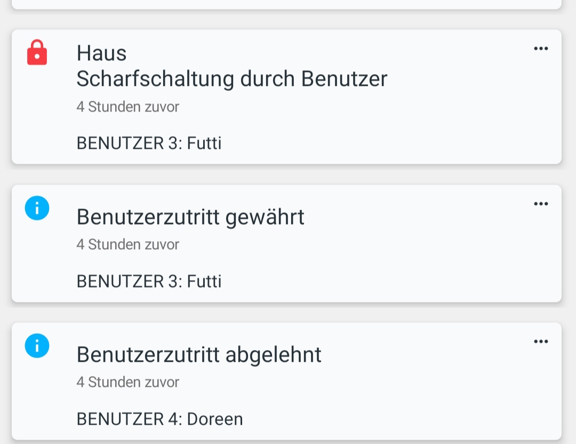Open the Benutzerzutritt abgelehnt event title
This screenshot has height=444, width=576.
[199, 354]
